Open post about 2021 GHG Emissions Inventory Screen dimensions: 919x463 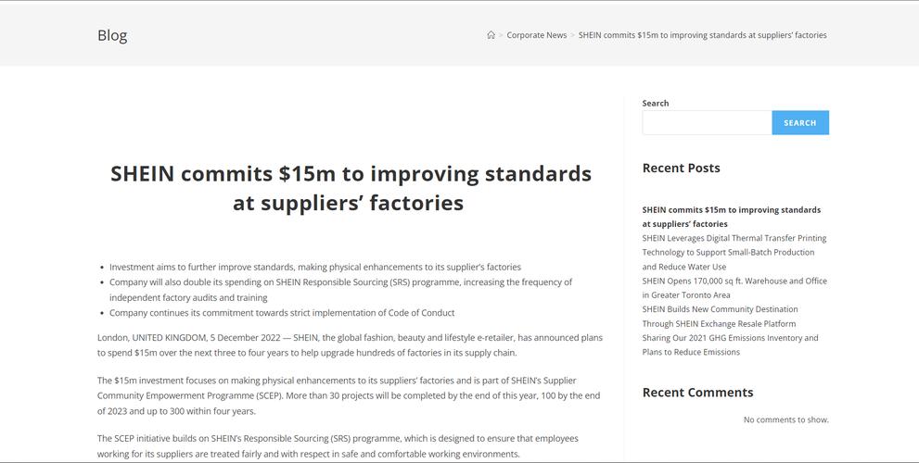(x=730, y=344)
